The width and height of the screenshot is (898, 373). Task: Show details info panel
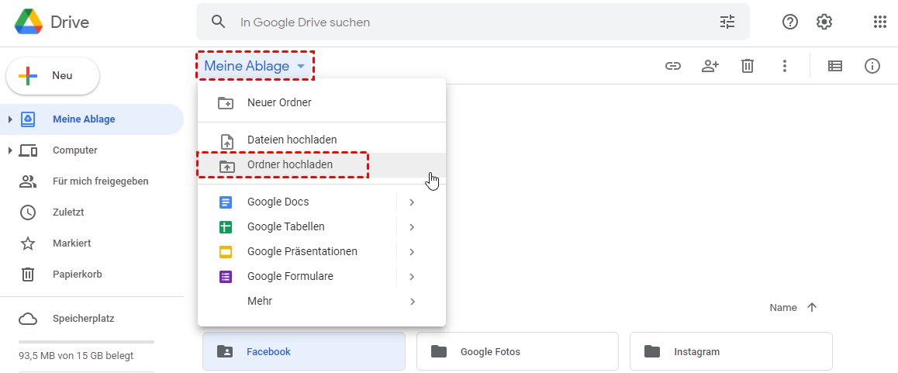pos(872,66)
